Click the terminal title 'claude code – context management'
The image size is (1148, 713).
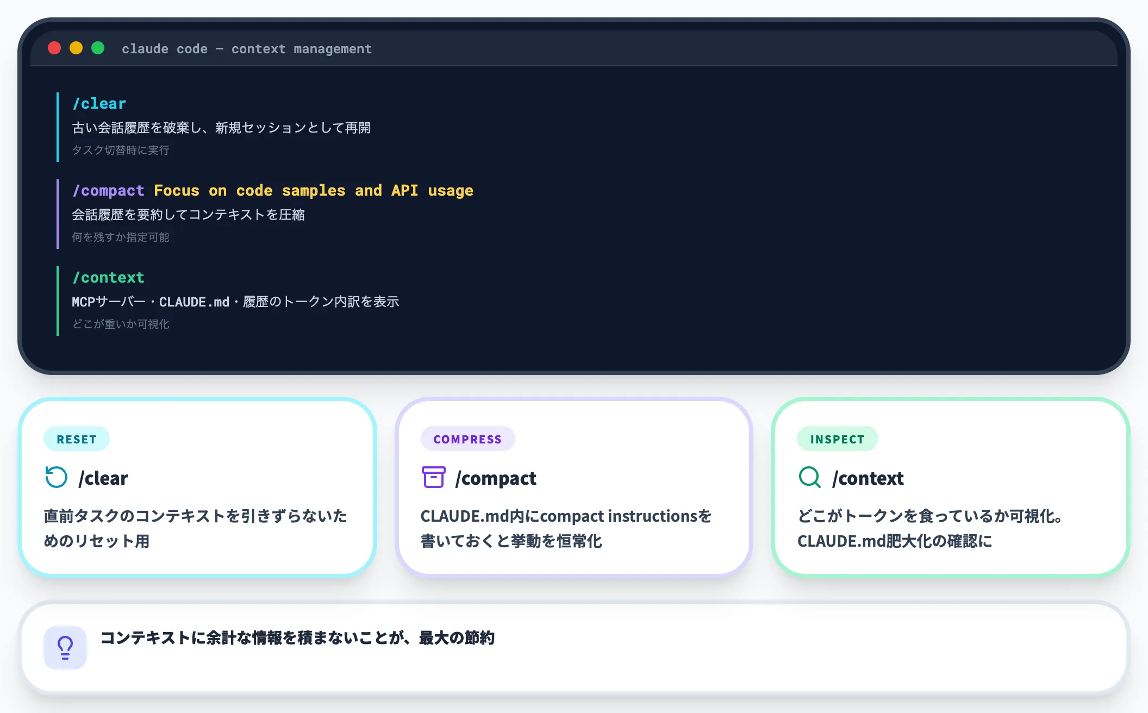(247, 49)
